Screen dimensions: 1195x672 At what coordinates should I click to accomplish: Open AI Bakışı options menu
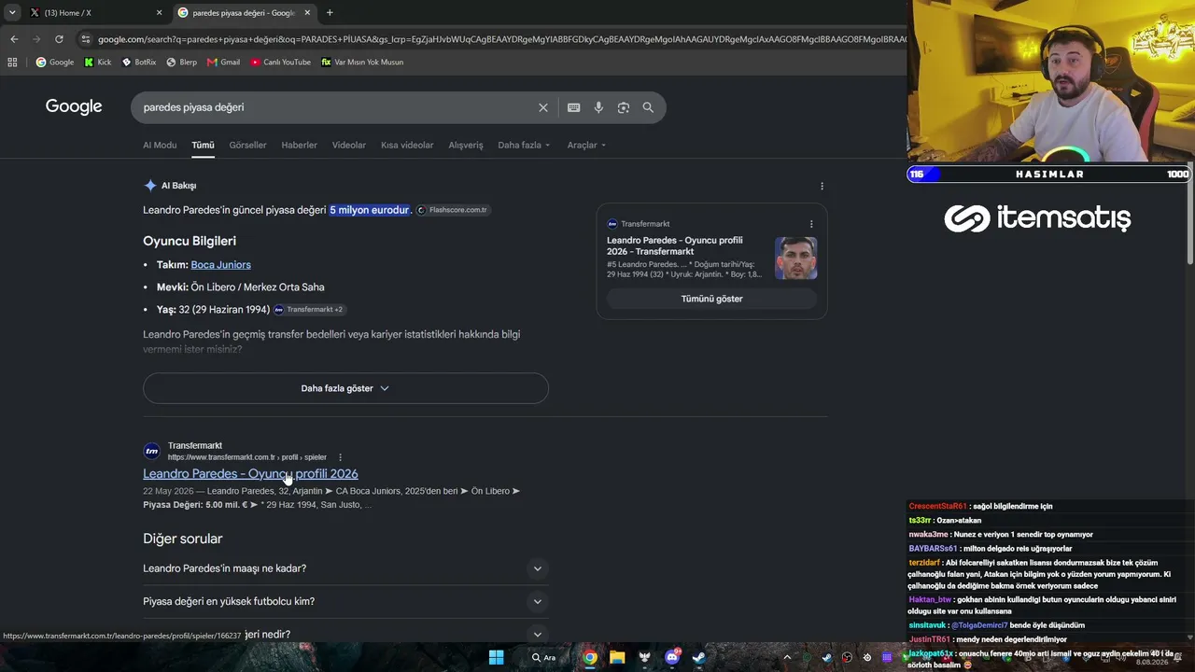tap(822, 186)
